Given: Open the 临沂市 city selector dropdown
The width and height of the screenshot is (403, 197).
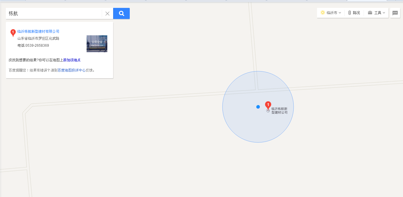Looking at the screenshot, I should pos(331,13).
